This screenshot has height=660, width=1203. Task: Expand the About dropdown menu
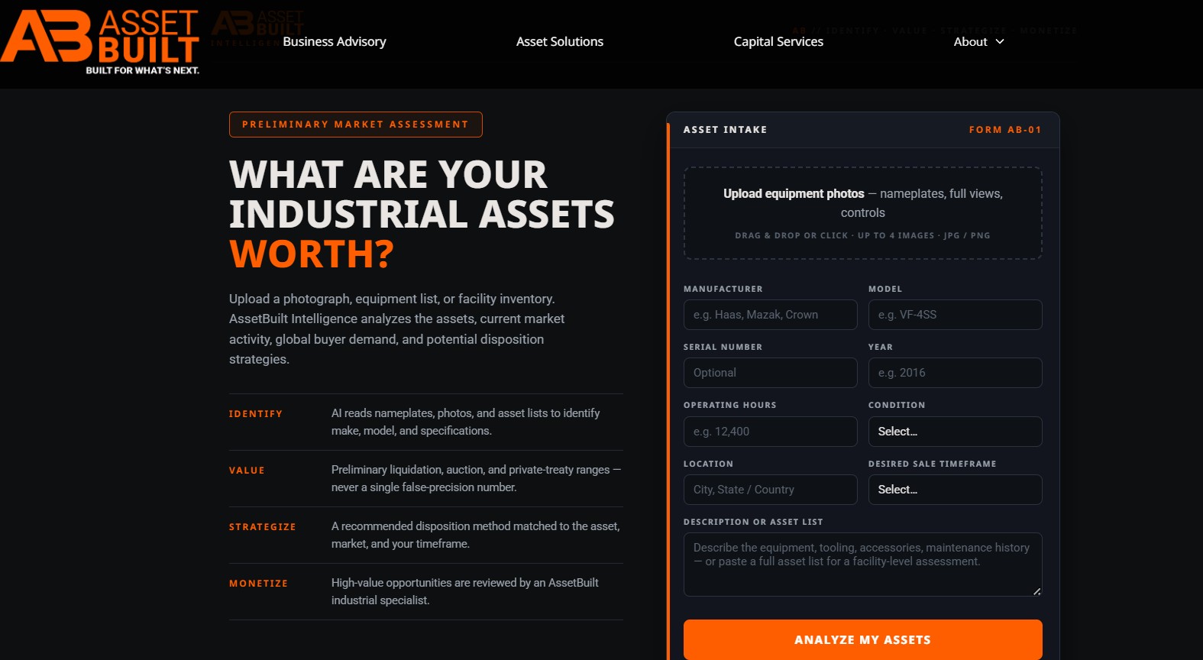pyautogui.click(x=978, y=41)
